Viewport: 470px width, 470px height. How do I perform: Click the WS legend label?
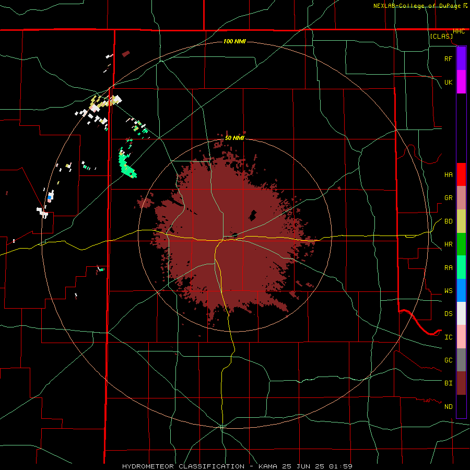[x=448, y=290]
